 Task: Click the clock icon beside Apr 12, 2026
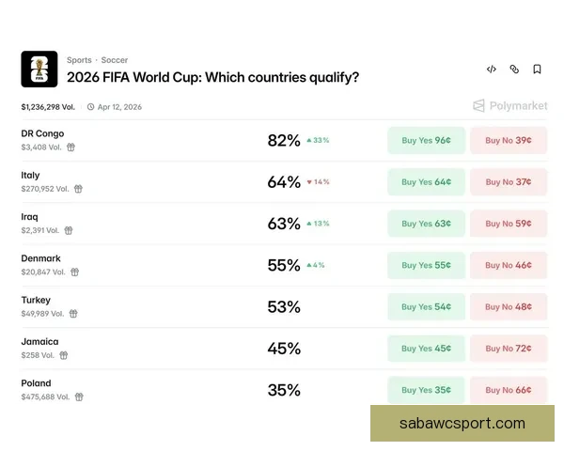(x=90, y=107)
